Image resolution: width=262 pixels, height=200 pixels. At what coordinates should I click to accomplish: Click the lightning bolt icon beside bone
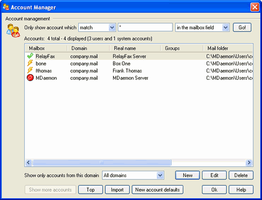click(30, 63)
